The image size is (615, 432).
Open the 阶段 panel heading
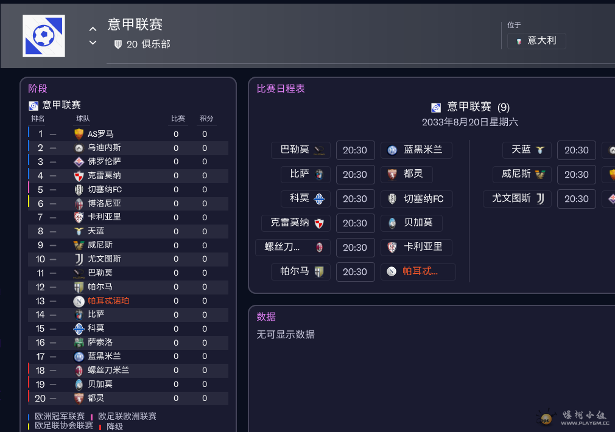tap(38, 89)
